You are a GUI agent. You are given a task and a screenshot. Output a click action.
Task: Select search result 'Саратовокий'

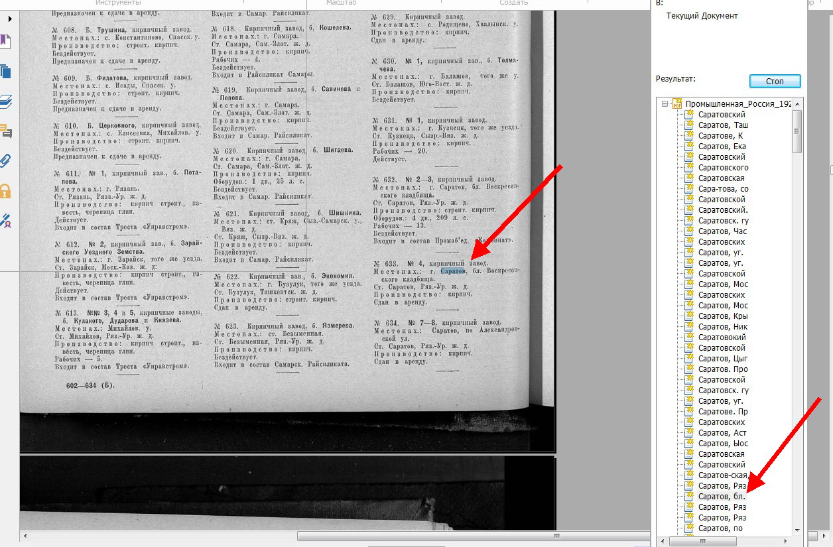click(722, 337)
